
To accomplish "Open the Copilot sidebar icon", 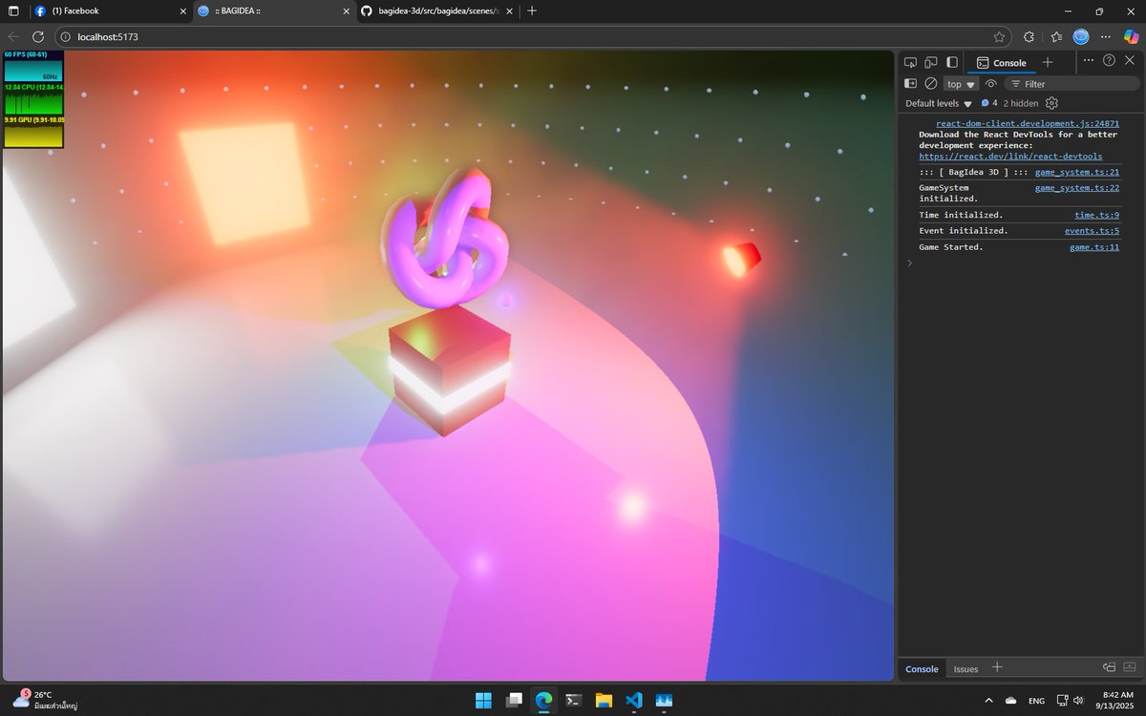I will tap(1131, 36).
